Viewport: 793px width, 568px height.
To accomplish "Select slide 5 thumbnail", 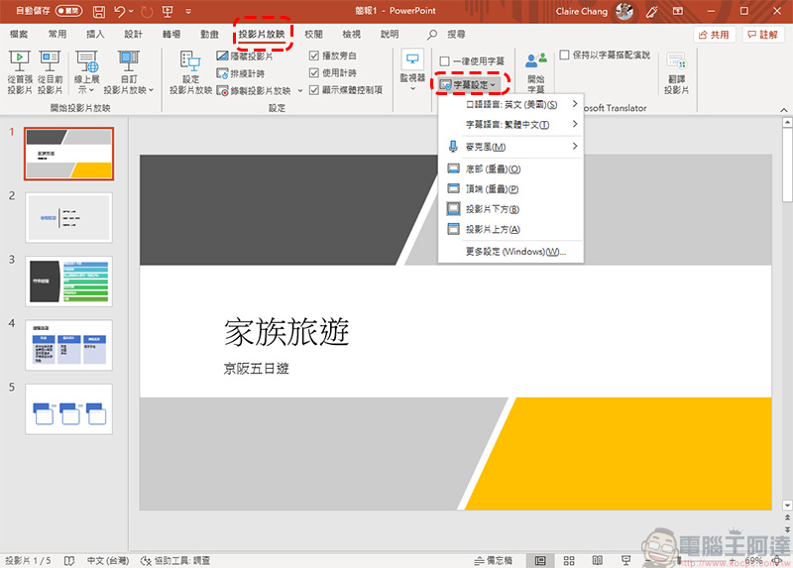I will (68, 408).
